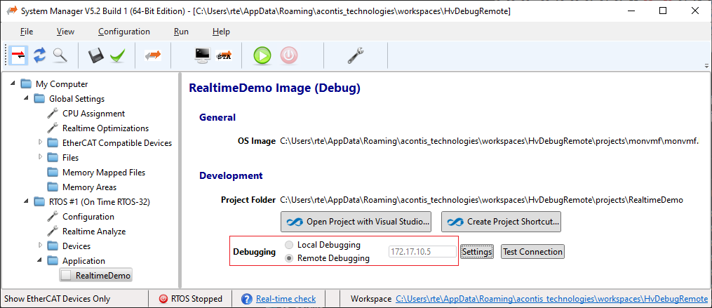Screen dimensions: 712x308
Task: Click the Realtime Optimizations wrench icon
Action: [53, 128]
